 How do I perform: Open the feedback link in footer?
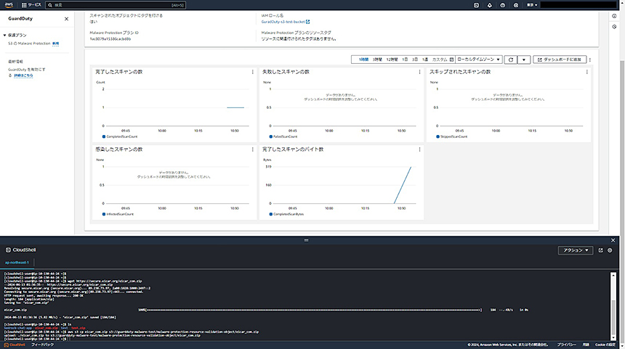42,345
